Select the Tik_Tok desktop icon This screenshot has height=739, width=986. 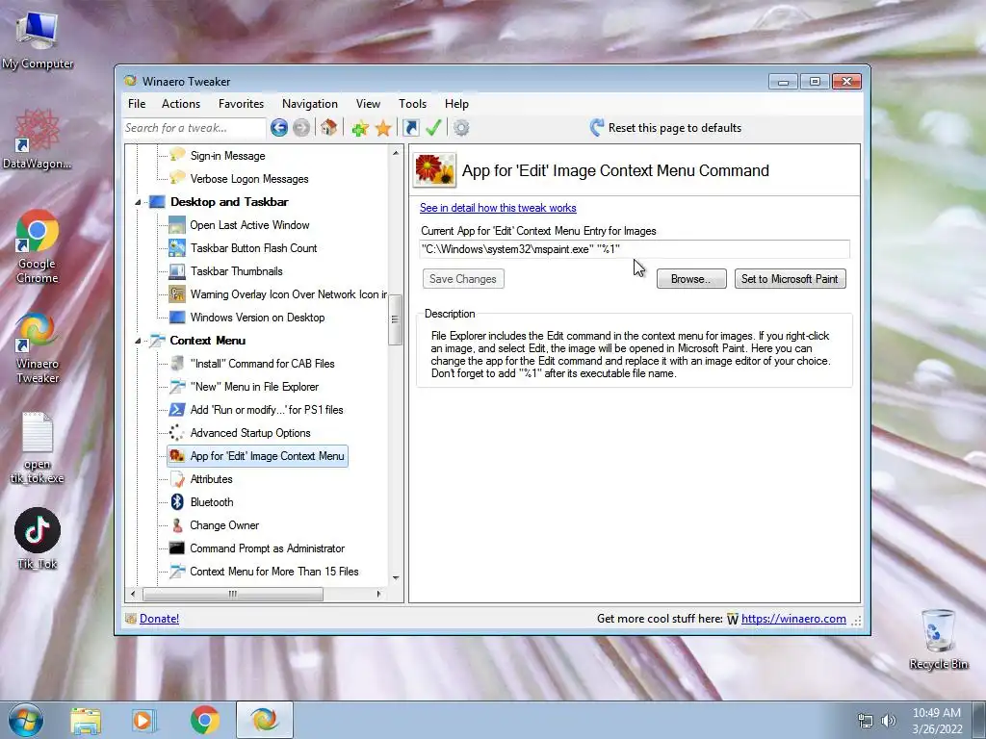(x=38, y=539)
